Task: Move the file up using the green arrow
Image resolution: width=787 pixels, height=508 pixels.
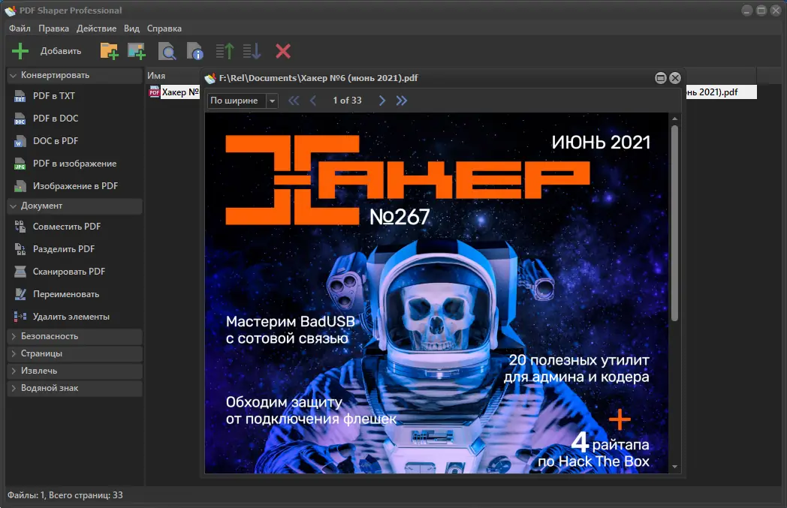Action: point(225,51)
